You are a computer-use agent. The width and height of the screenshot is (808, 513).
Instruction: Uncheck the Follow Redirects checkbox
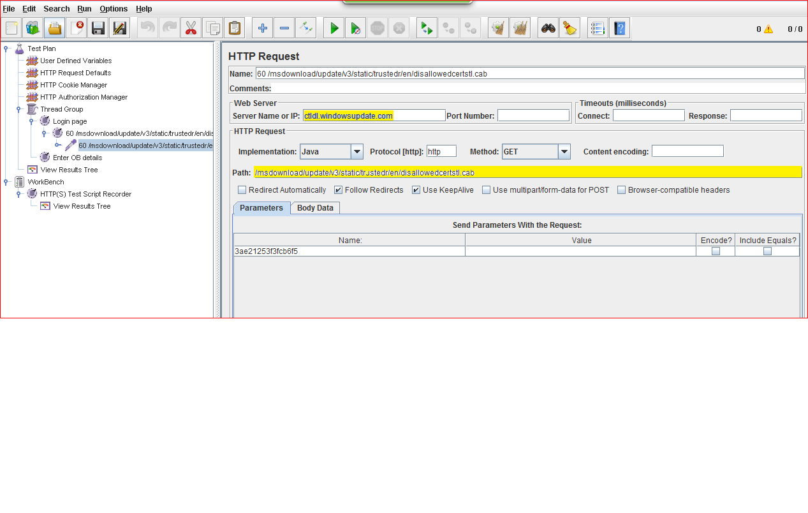pyautogui.click(x=339, y=190)
